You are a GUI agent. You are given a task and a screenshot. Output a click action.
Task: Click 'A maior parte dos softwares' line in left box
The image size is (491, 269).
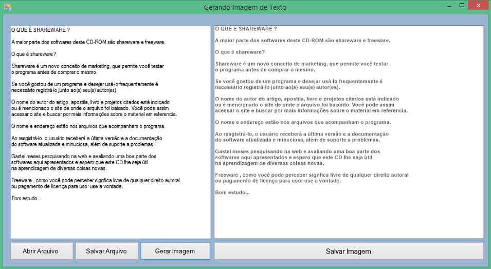(88, 42)
